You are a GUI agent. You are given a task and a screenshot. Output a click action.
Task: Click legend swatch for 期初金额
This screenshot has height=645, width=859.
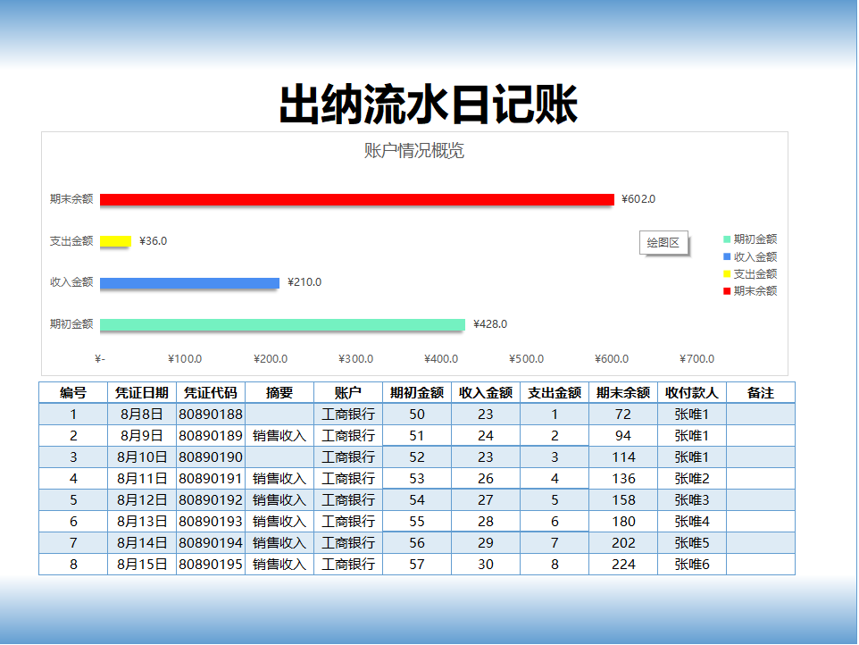point(727,239)
